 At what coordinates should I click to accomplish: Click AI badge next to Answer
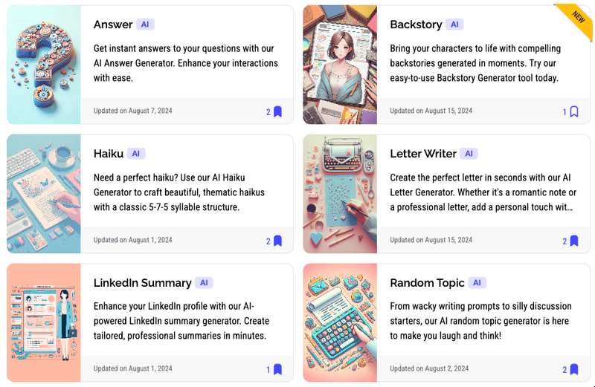(x=145, y=25)
